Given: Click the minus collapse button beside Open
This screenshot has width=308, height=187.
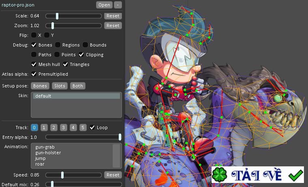Looking at the screenshot, I should 118,5.
